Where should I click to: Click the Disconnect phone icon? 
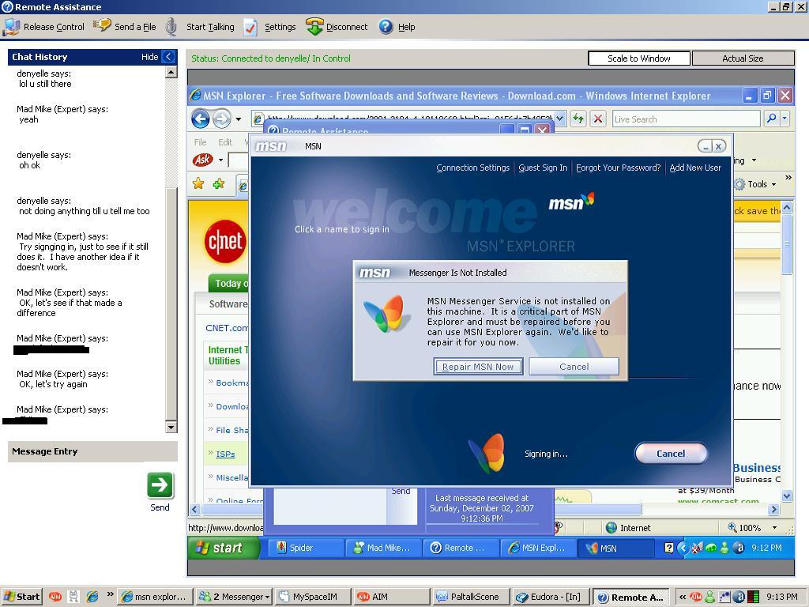(314, 27)
